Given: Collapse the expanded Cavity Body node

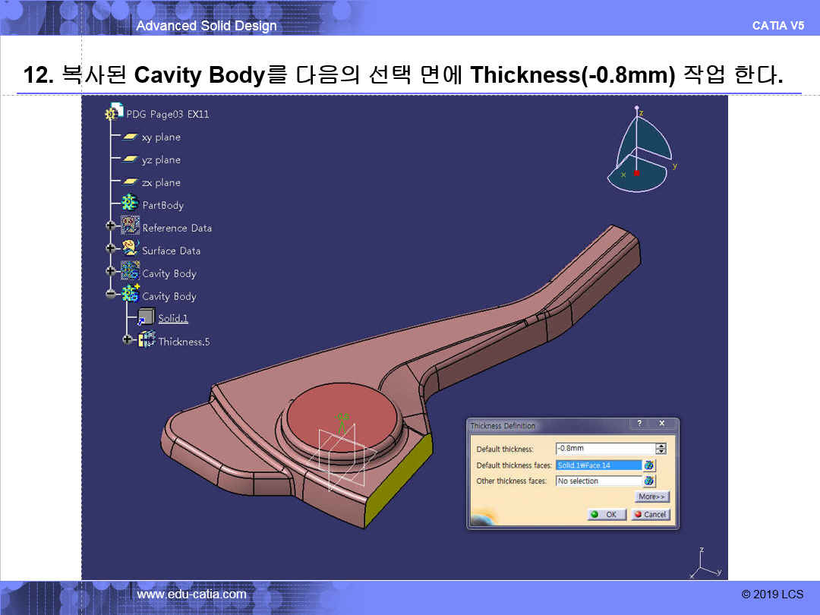Looking at the screenshot, I should [x=111, y=295].
